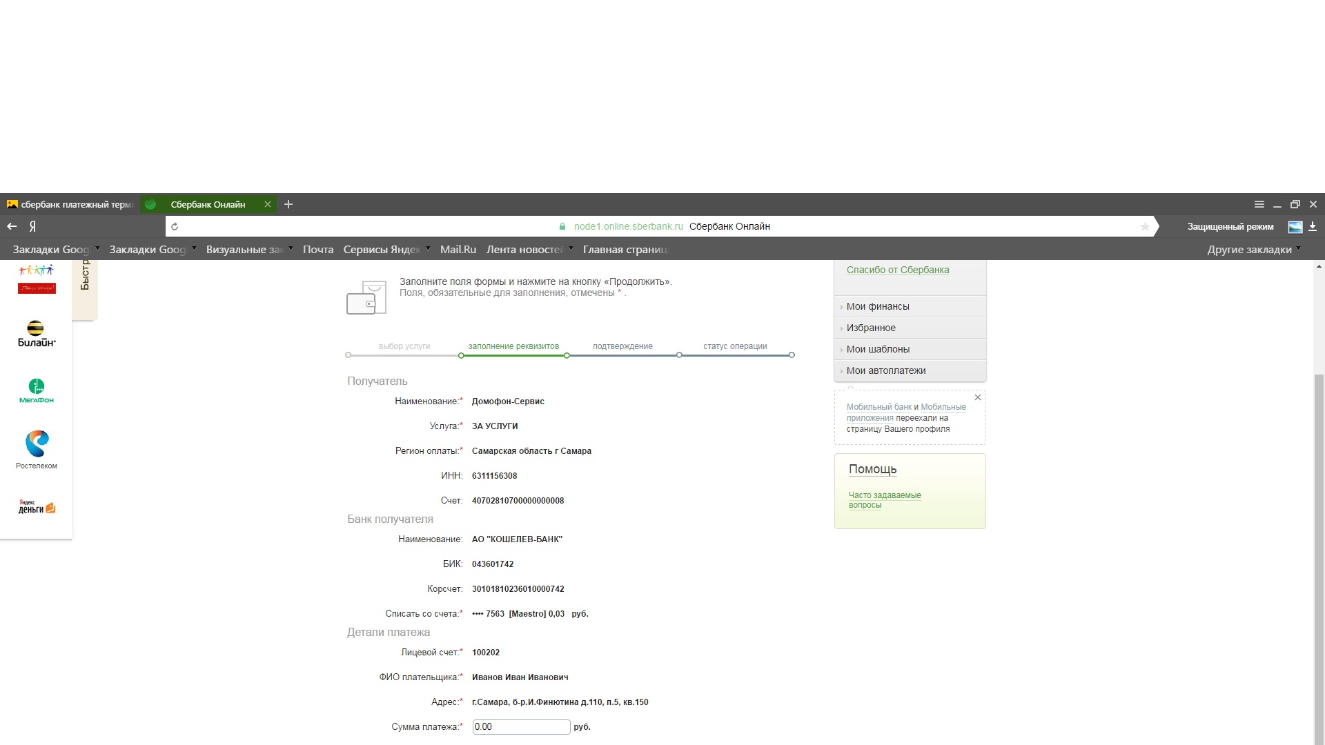Open the browser downloads icon

tap(1313, 226)
